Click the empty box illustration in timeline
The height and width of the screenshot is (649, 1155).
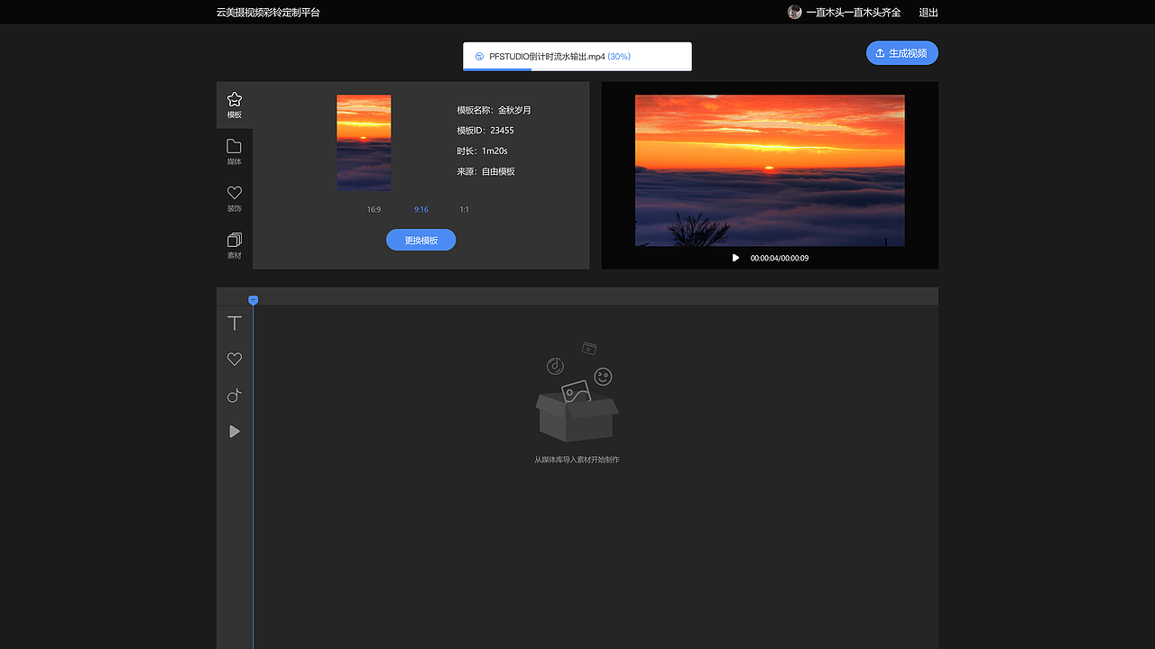coord(577,392)
